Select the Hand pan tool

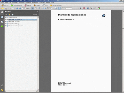tap(36, 8)
